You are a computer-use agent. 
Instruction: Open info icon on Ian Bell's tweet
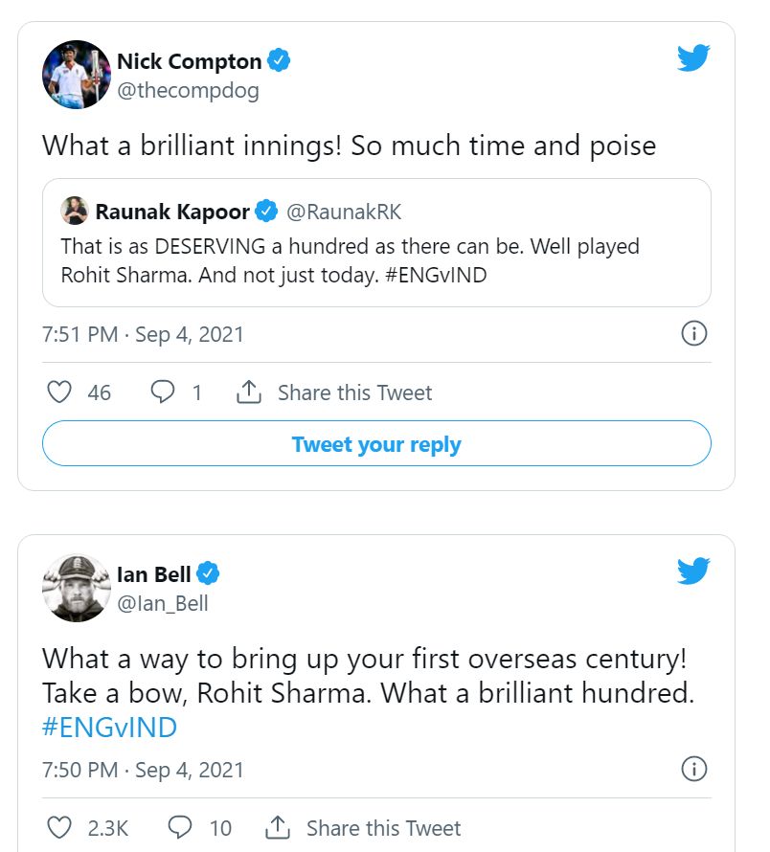click(x=693, y=769)
